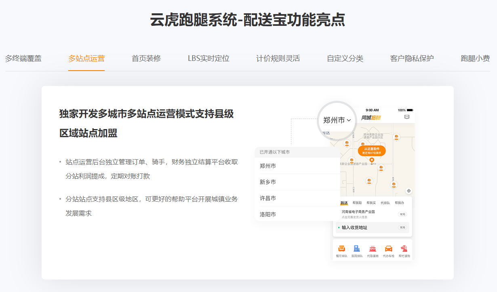Select the 帮我买 service tab
497x292 pixels.
371,203
